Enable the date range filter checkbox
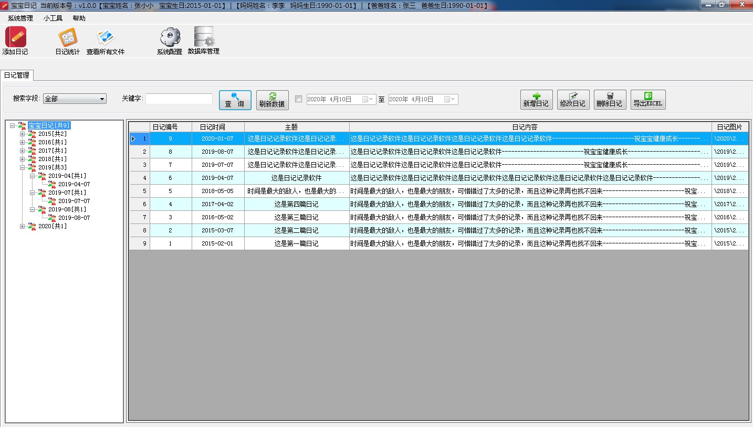 (298, 99)
